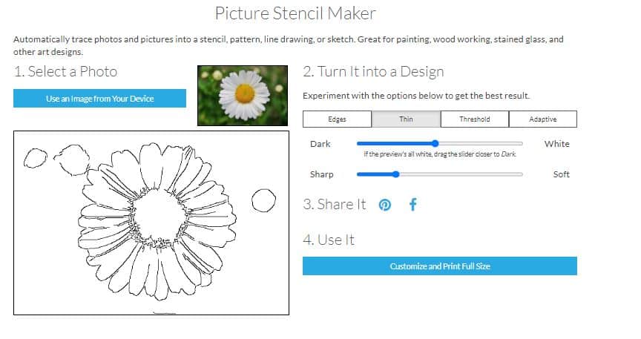
Task: Click the Picture Stencil Maker title
Action: tap(295, 13)
